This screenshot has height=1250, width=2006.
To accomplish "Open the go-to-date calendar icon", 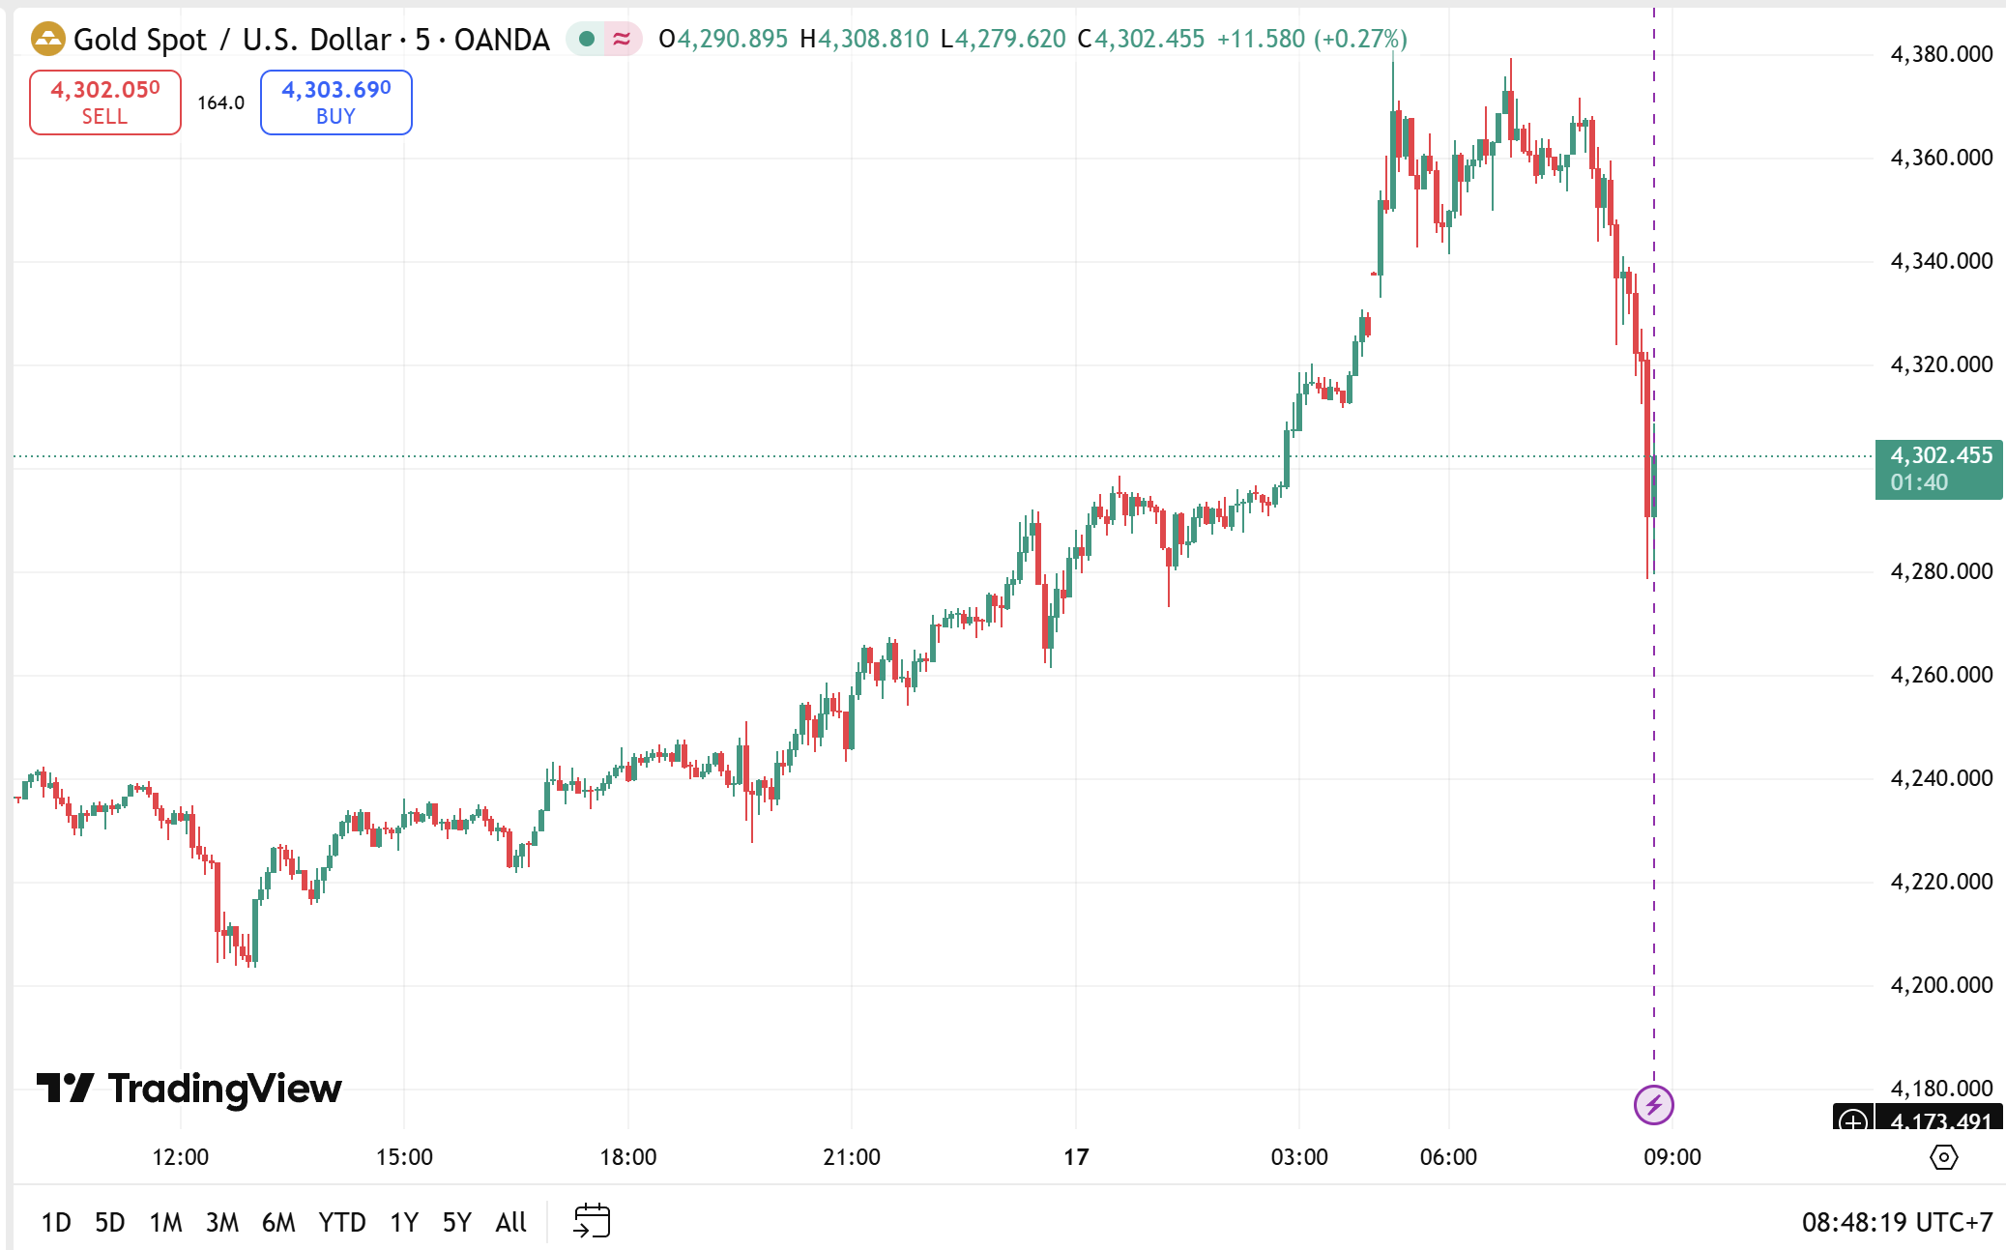I will (x=592, y=1221).
